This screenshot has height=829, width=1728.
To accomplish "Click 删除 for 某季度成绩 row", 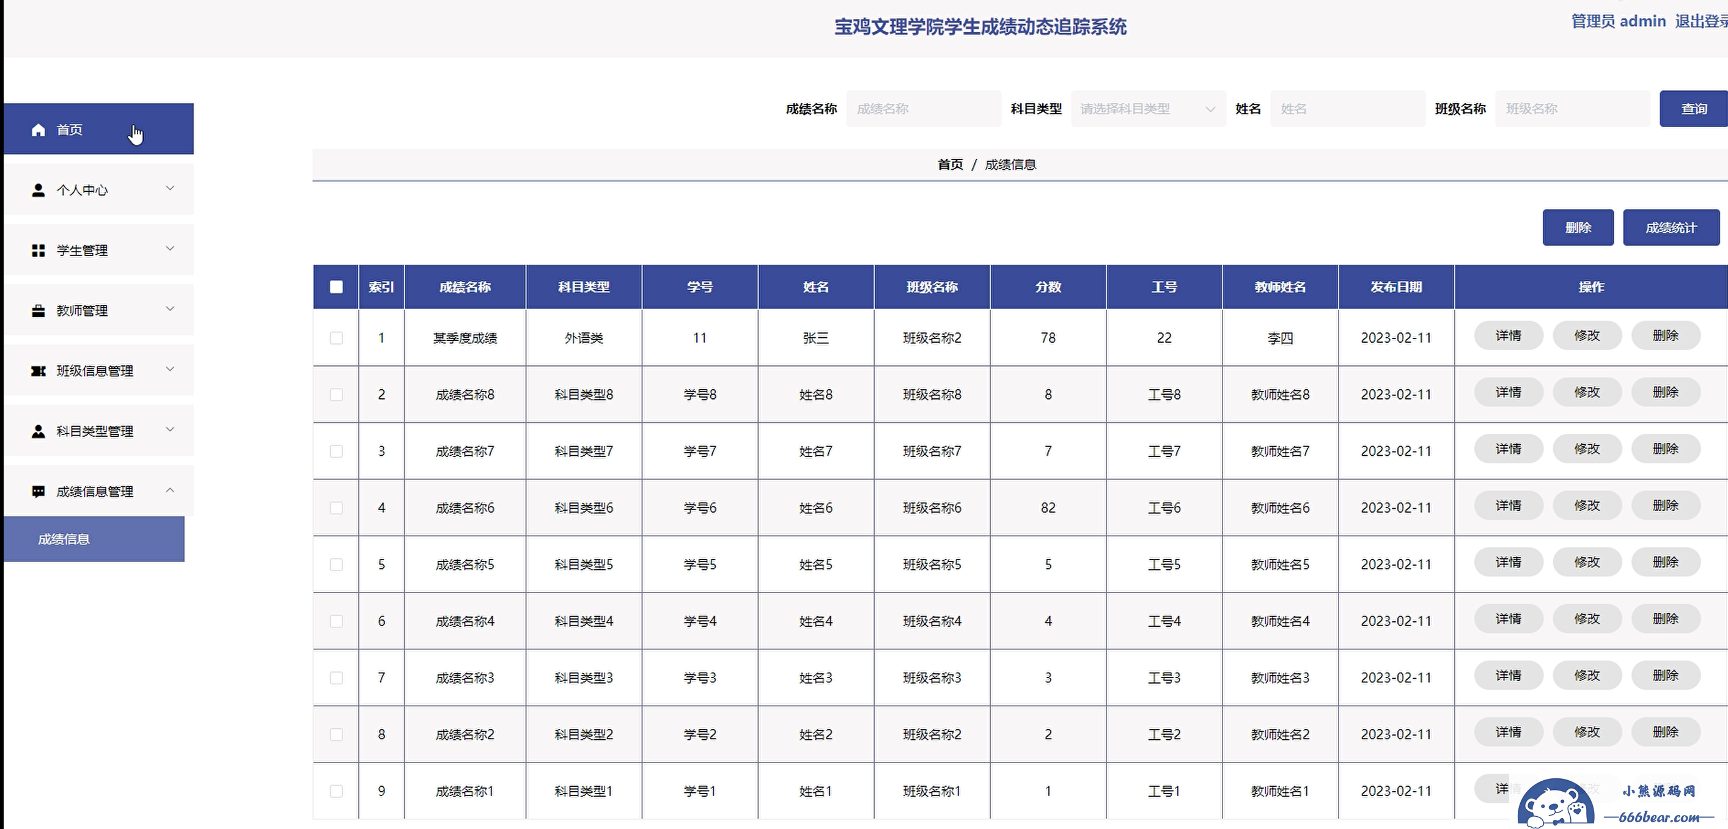I will click(1666, 335).
